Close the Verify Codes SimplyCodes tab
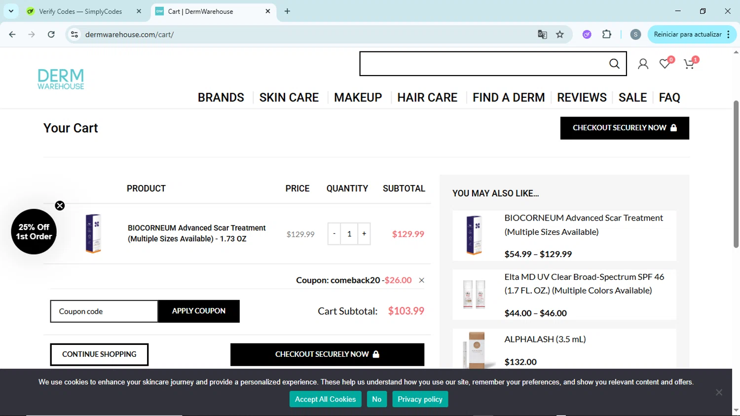Screen dimensions: 740x416 [139, 11]
